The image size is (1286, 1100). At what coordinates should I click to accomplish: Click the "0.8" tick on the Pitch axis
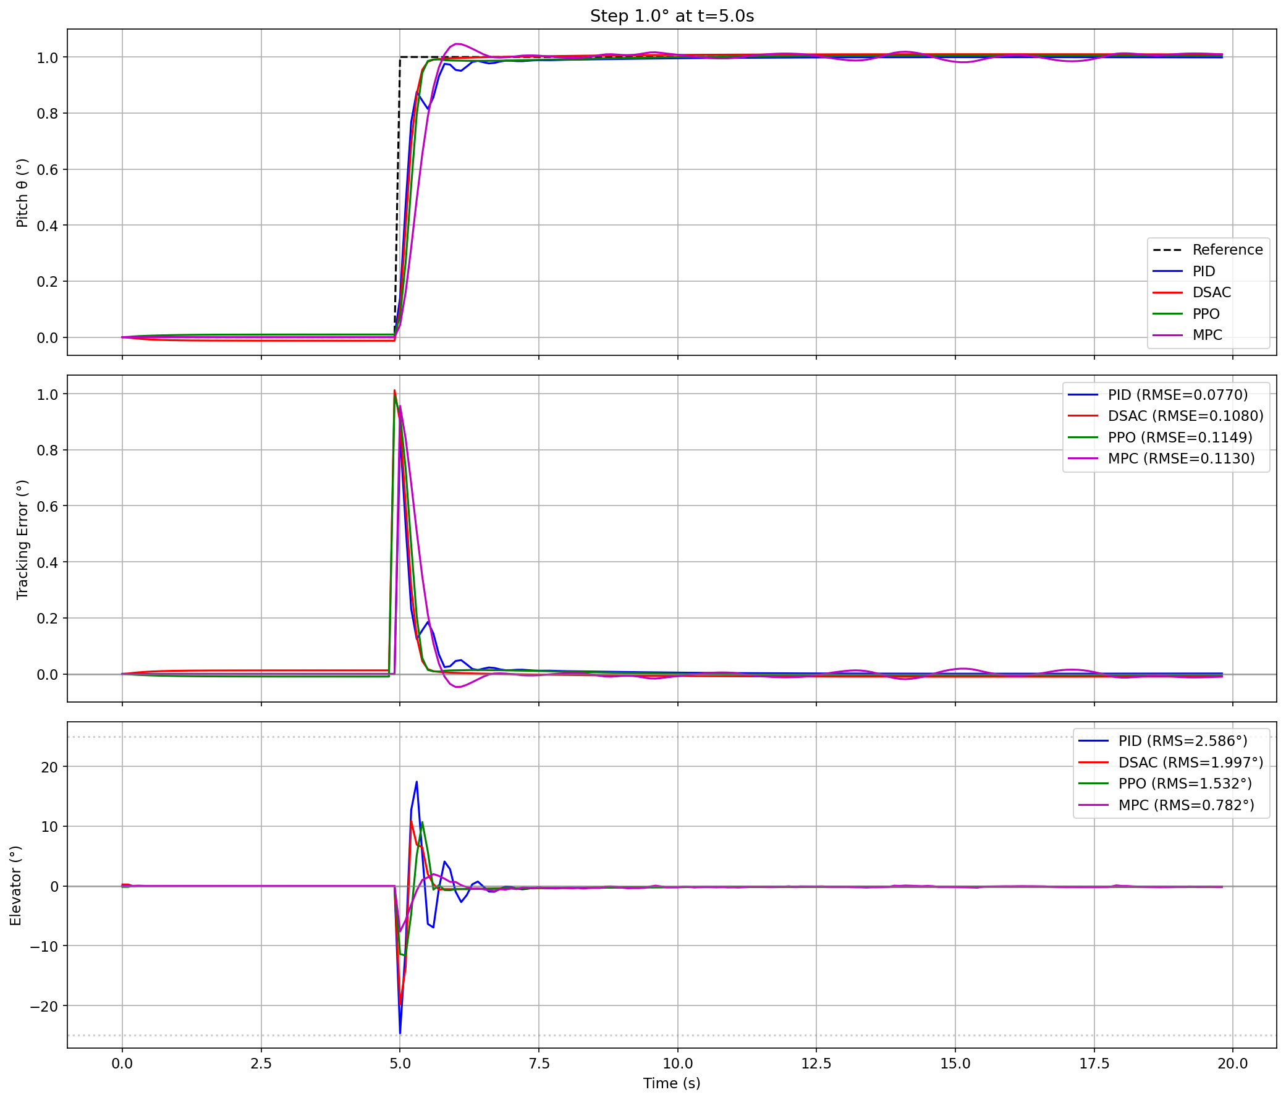(48, 114)
